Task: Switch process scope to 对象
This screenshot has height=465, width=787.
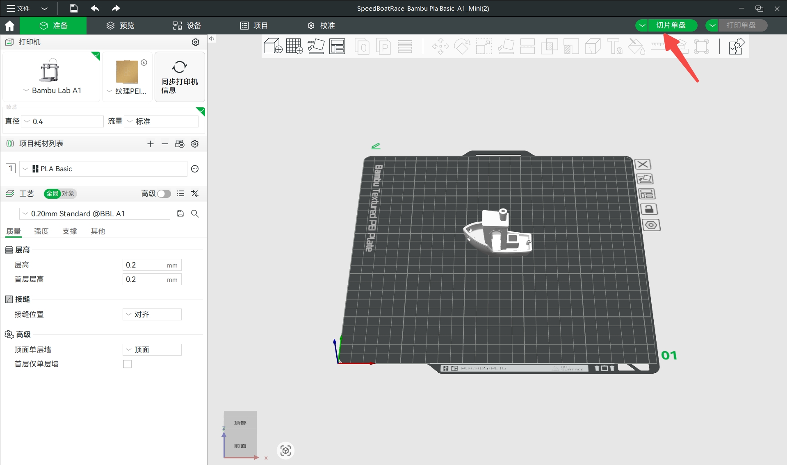Action: coord(68,193)
